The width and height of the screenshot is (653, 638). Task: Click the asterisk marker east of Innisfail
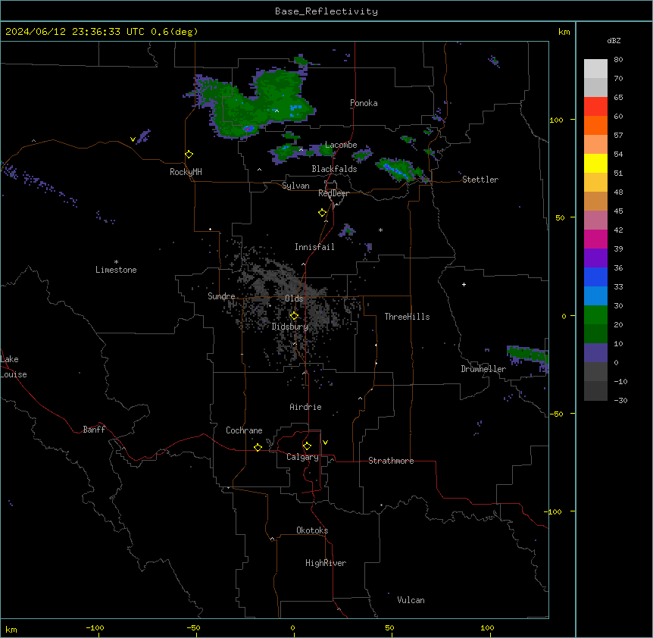[x=380, y=230]
